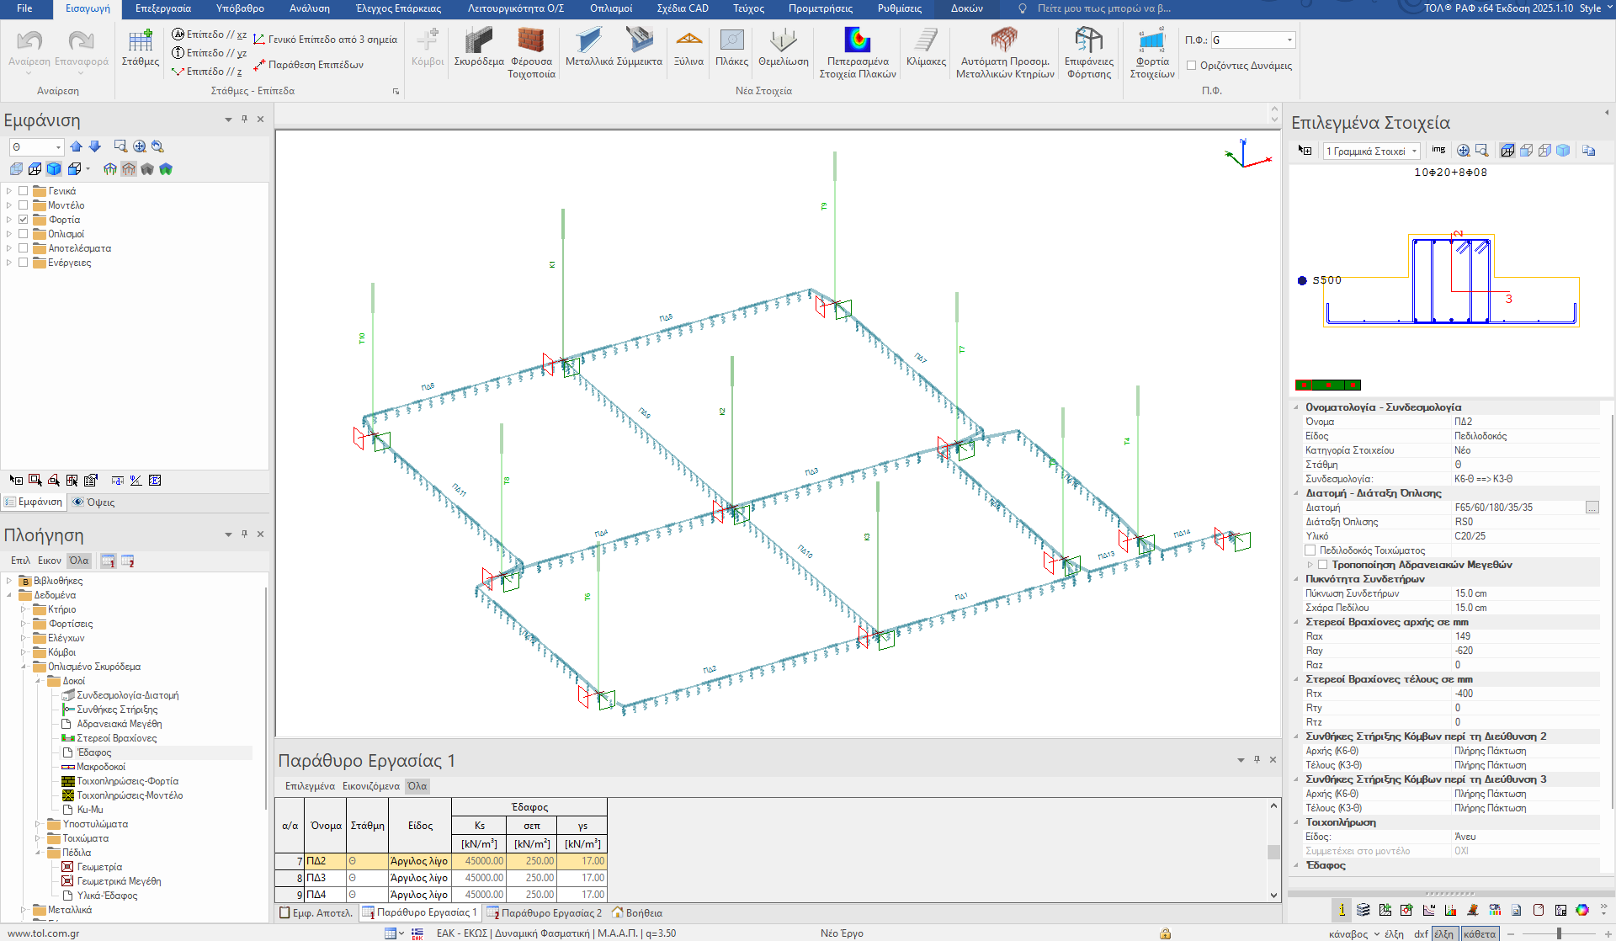
Task: Open the Φέρουσα Τοιχοποιία masonry tool
Action: pos(531,41)
